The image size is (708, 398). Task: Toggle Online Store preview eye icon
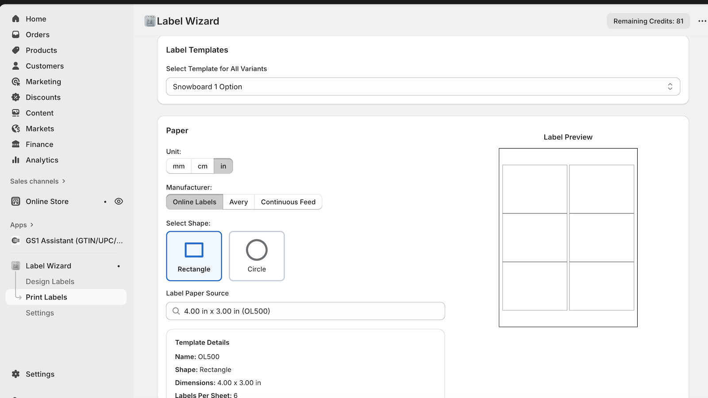click(119, 201)
